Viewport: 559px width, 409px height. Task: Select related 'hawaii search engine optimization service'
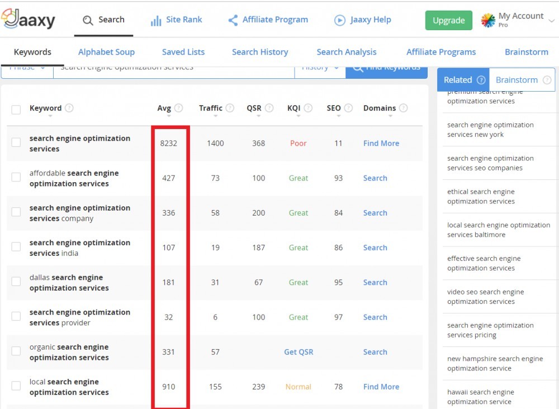481,397
